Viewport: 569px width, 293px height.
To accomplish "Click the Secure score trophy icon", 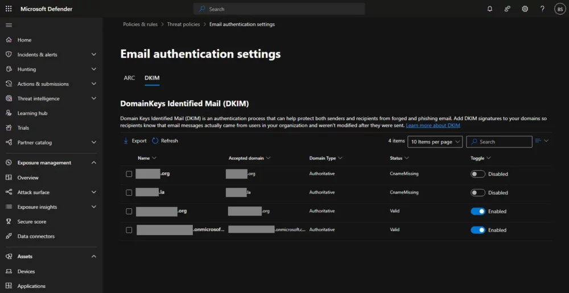I will [9, 221].
